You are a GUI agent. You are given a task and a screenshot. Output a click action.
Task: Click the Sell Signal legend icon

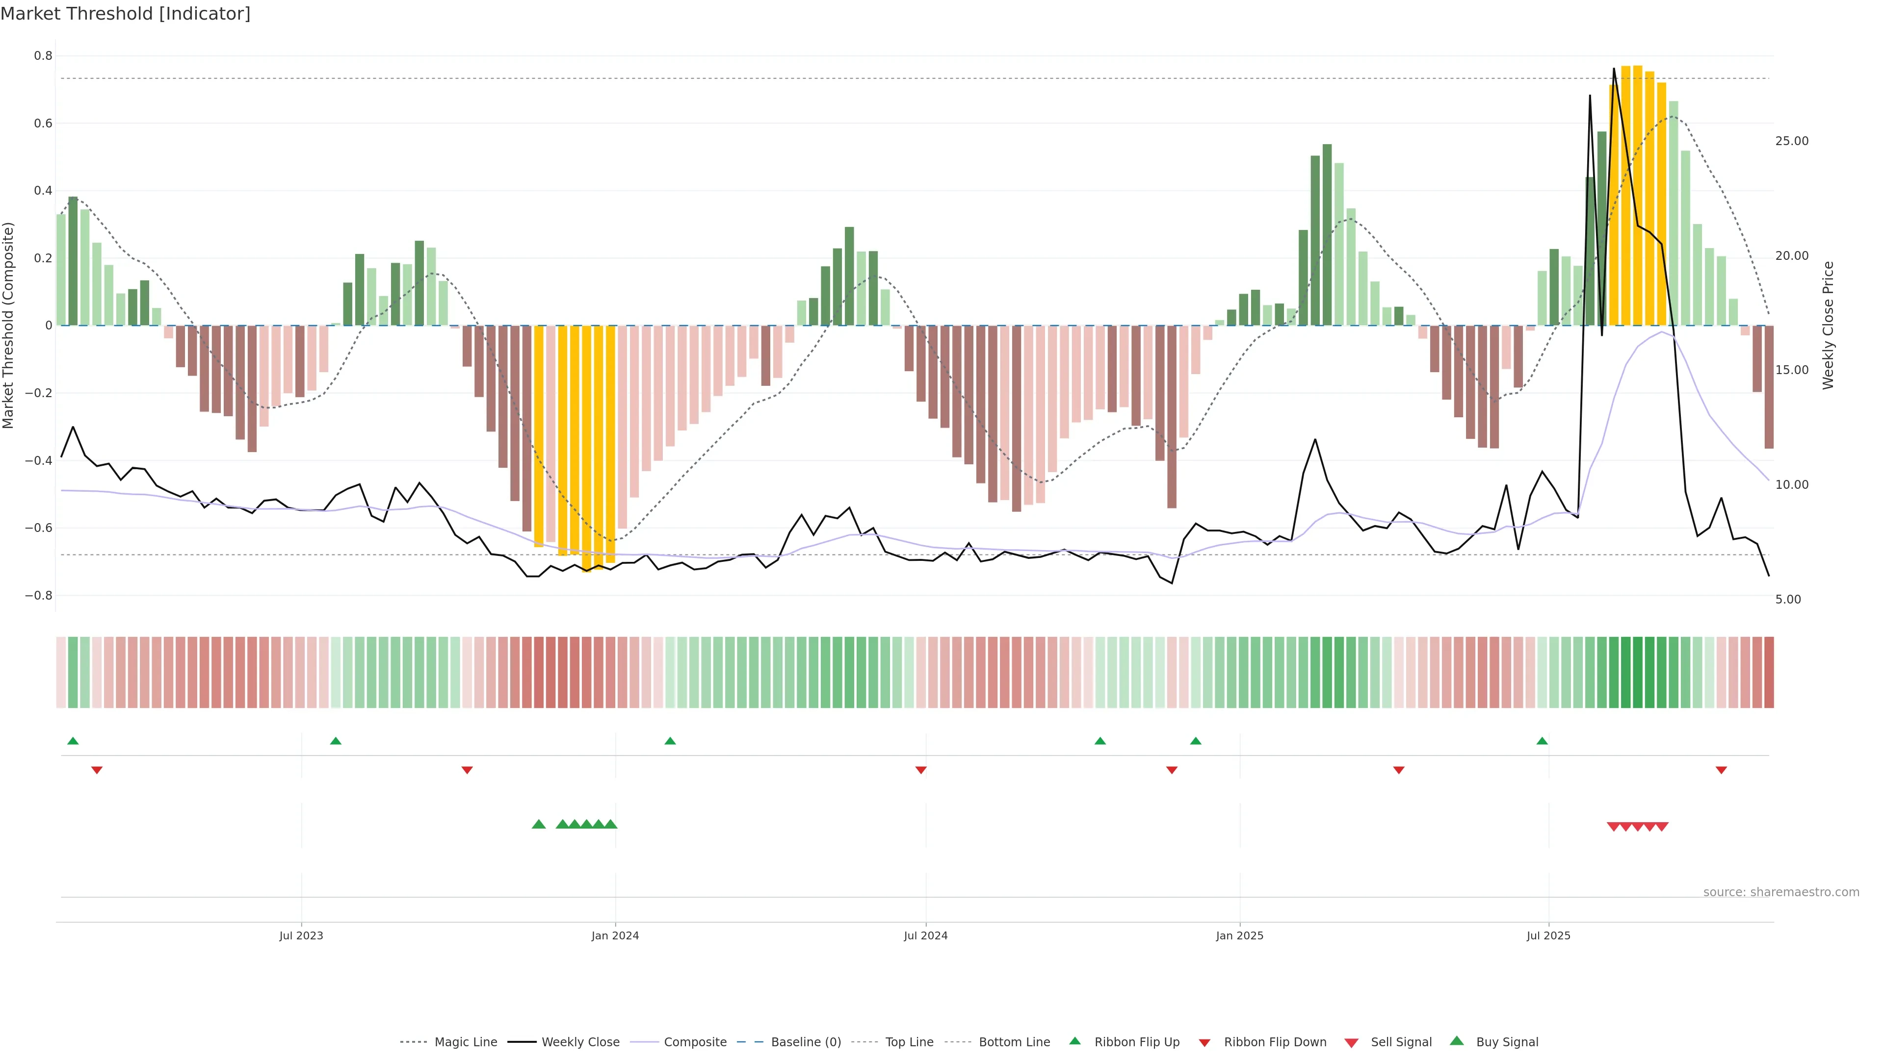pyautogui.click(x=1352, y=1043)
